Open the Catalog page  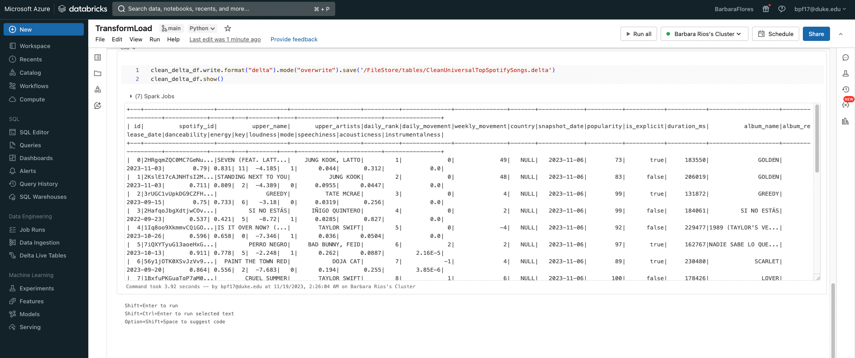[x=30, y=72]
